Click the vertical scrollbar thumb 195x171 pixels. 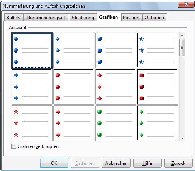(x=182, y=48)
